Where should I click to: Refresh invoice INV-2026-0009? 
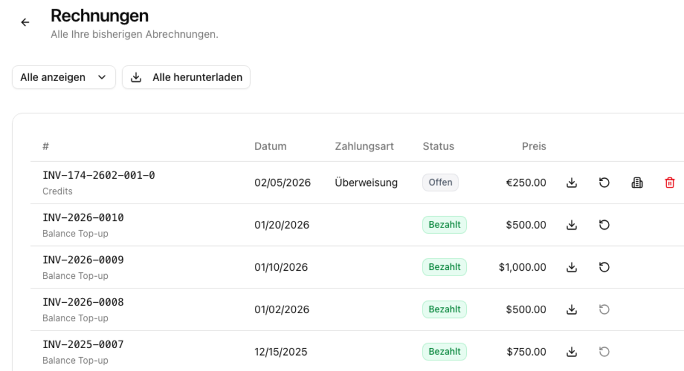click(604, 267)
